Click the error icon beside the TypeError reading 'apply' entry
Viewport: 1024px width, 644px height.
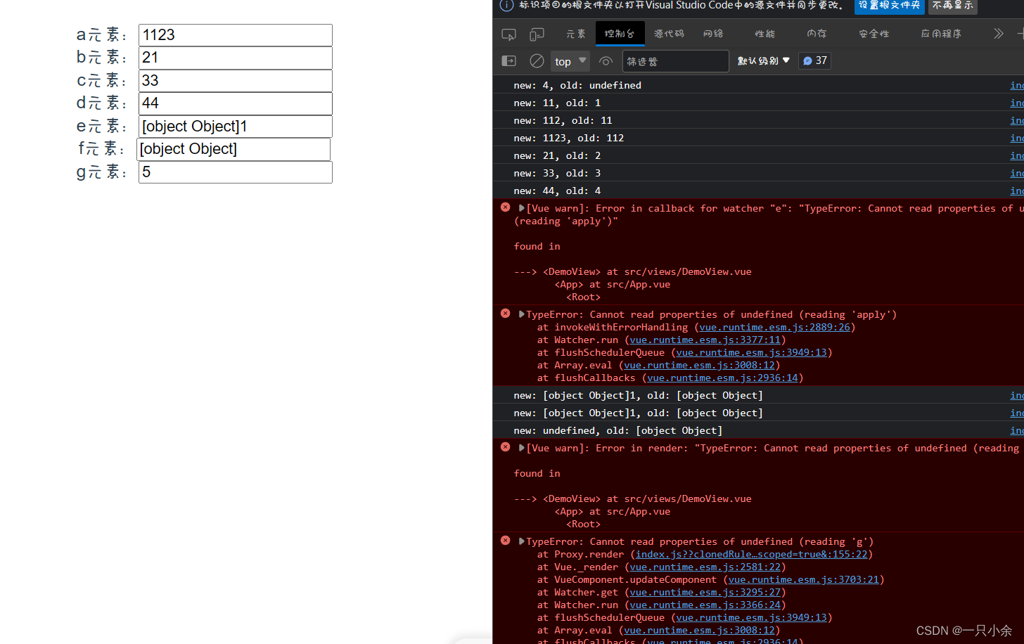click(x=505, y=314)
